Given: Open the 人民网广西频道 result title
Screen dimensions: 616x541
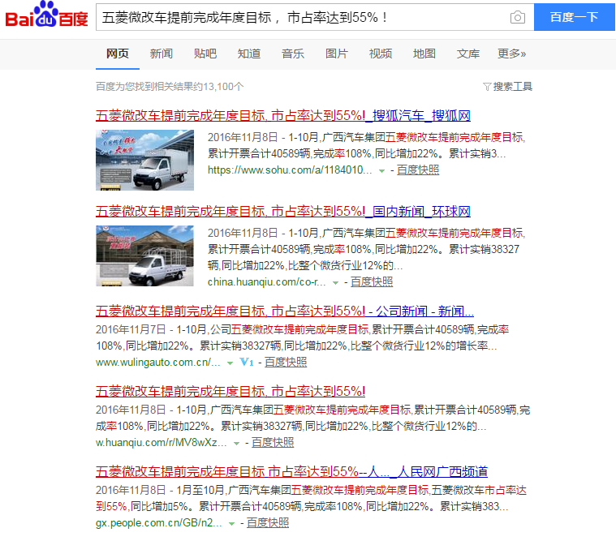Looking at the screenshot, I should pos(291,471).
